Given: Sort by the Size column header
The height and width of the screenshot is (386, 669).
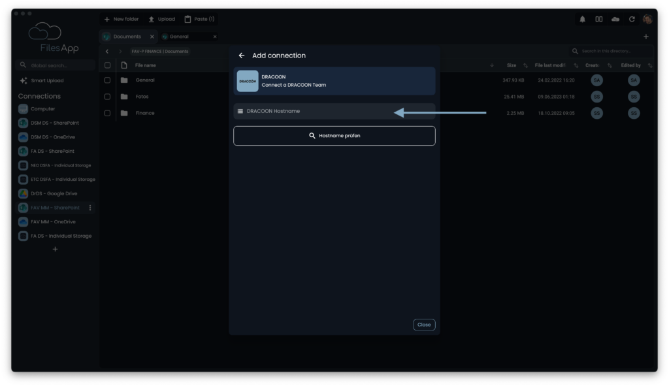Looking at the screenshot, I should (512, 65).
